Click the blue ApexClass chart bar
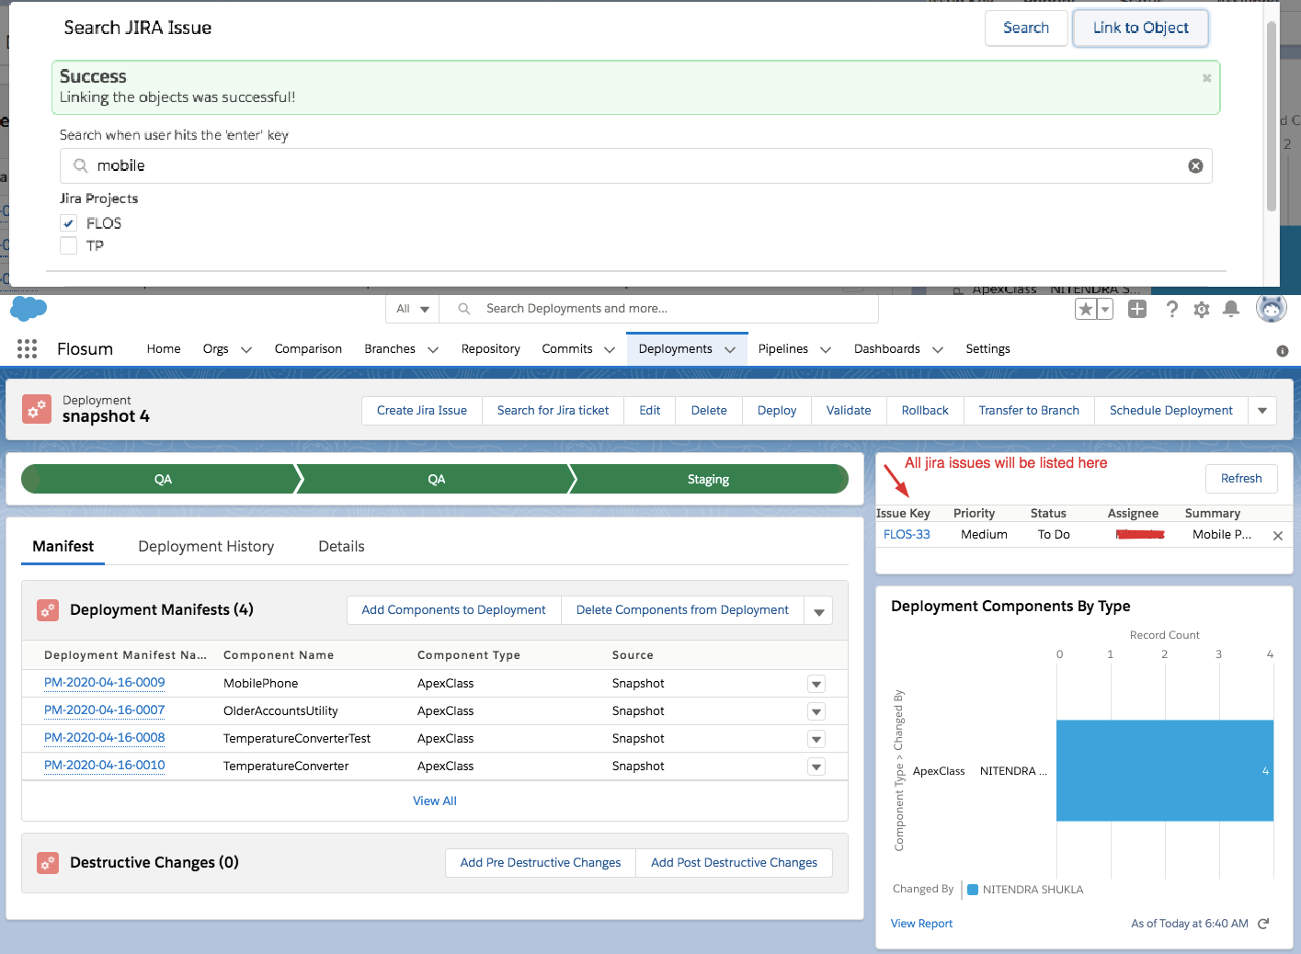1301x954 pixels. [1164, 770]
